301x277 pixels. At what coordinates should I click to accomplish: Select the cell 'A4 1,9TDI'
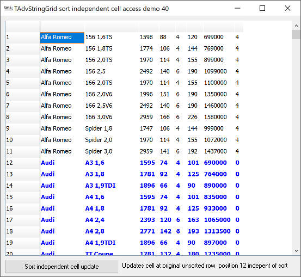tap(112, 243)
